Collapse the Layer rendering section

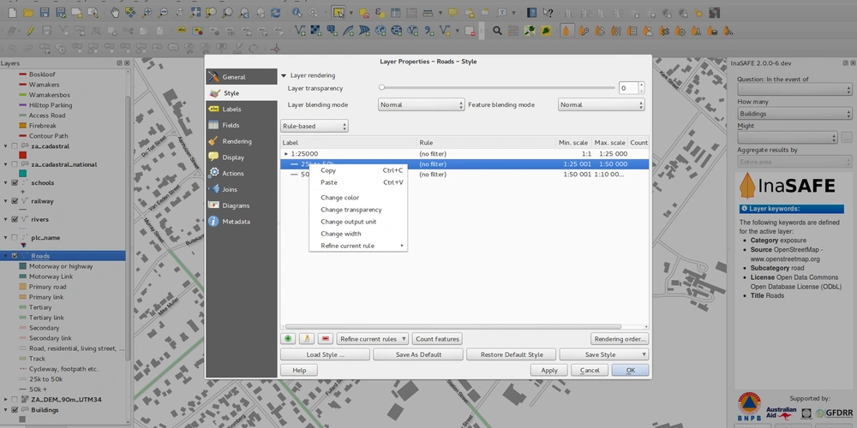pyautogui.click(x=284, y=76)
